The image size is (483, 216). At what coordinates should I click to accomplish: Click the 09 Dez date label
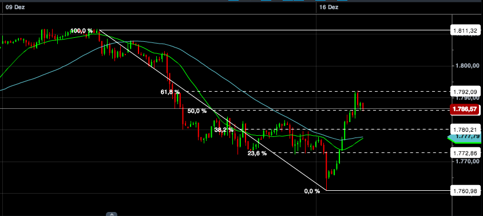15,7
